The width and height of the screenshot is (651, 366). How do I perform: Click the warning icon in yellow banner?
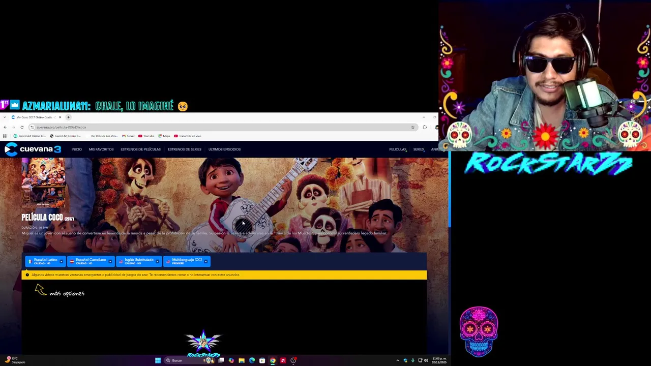27,274
